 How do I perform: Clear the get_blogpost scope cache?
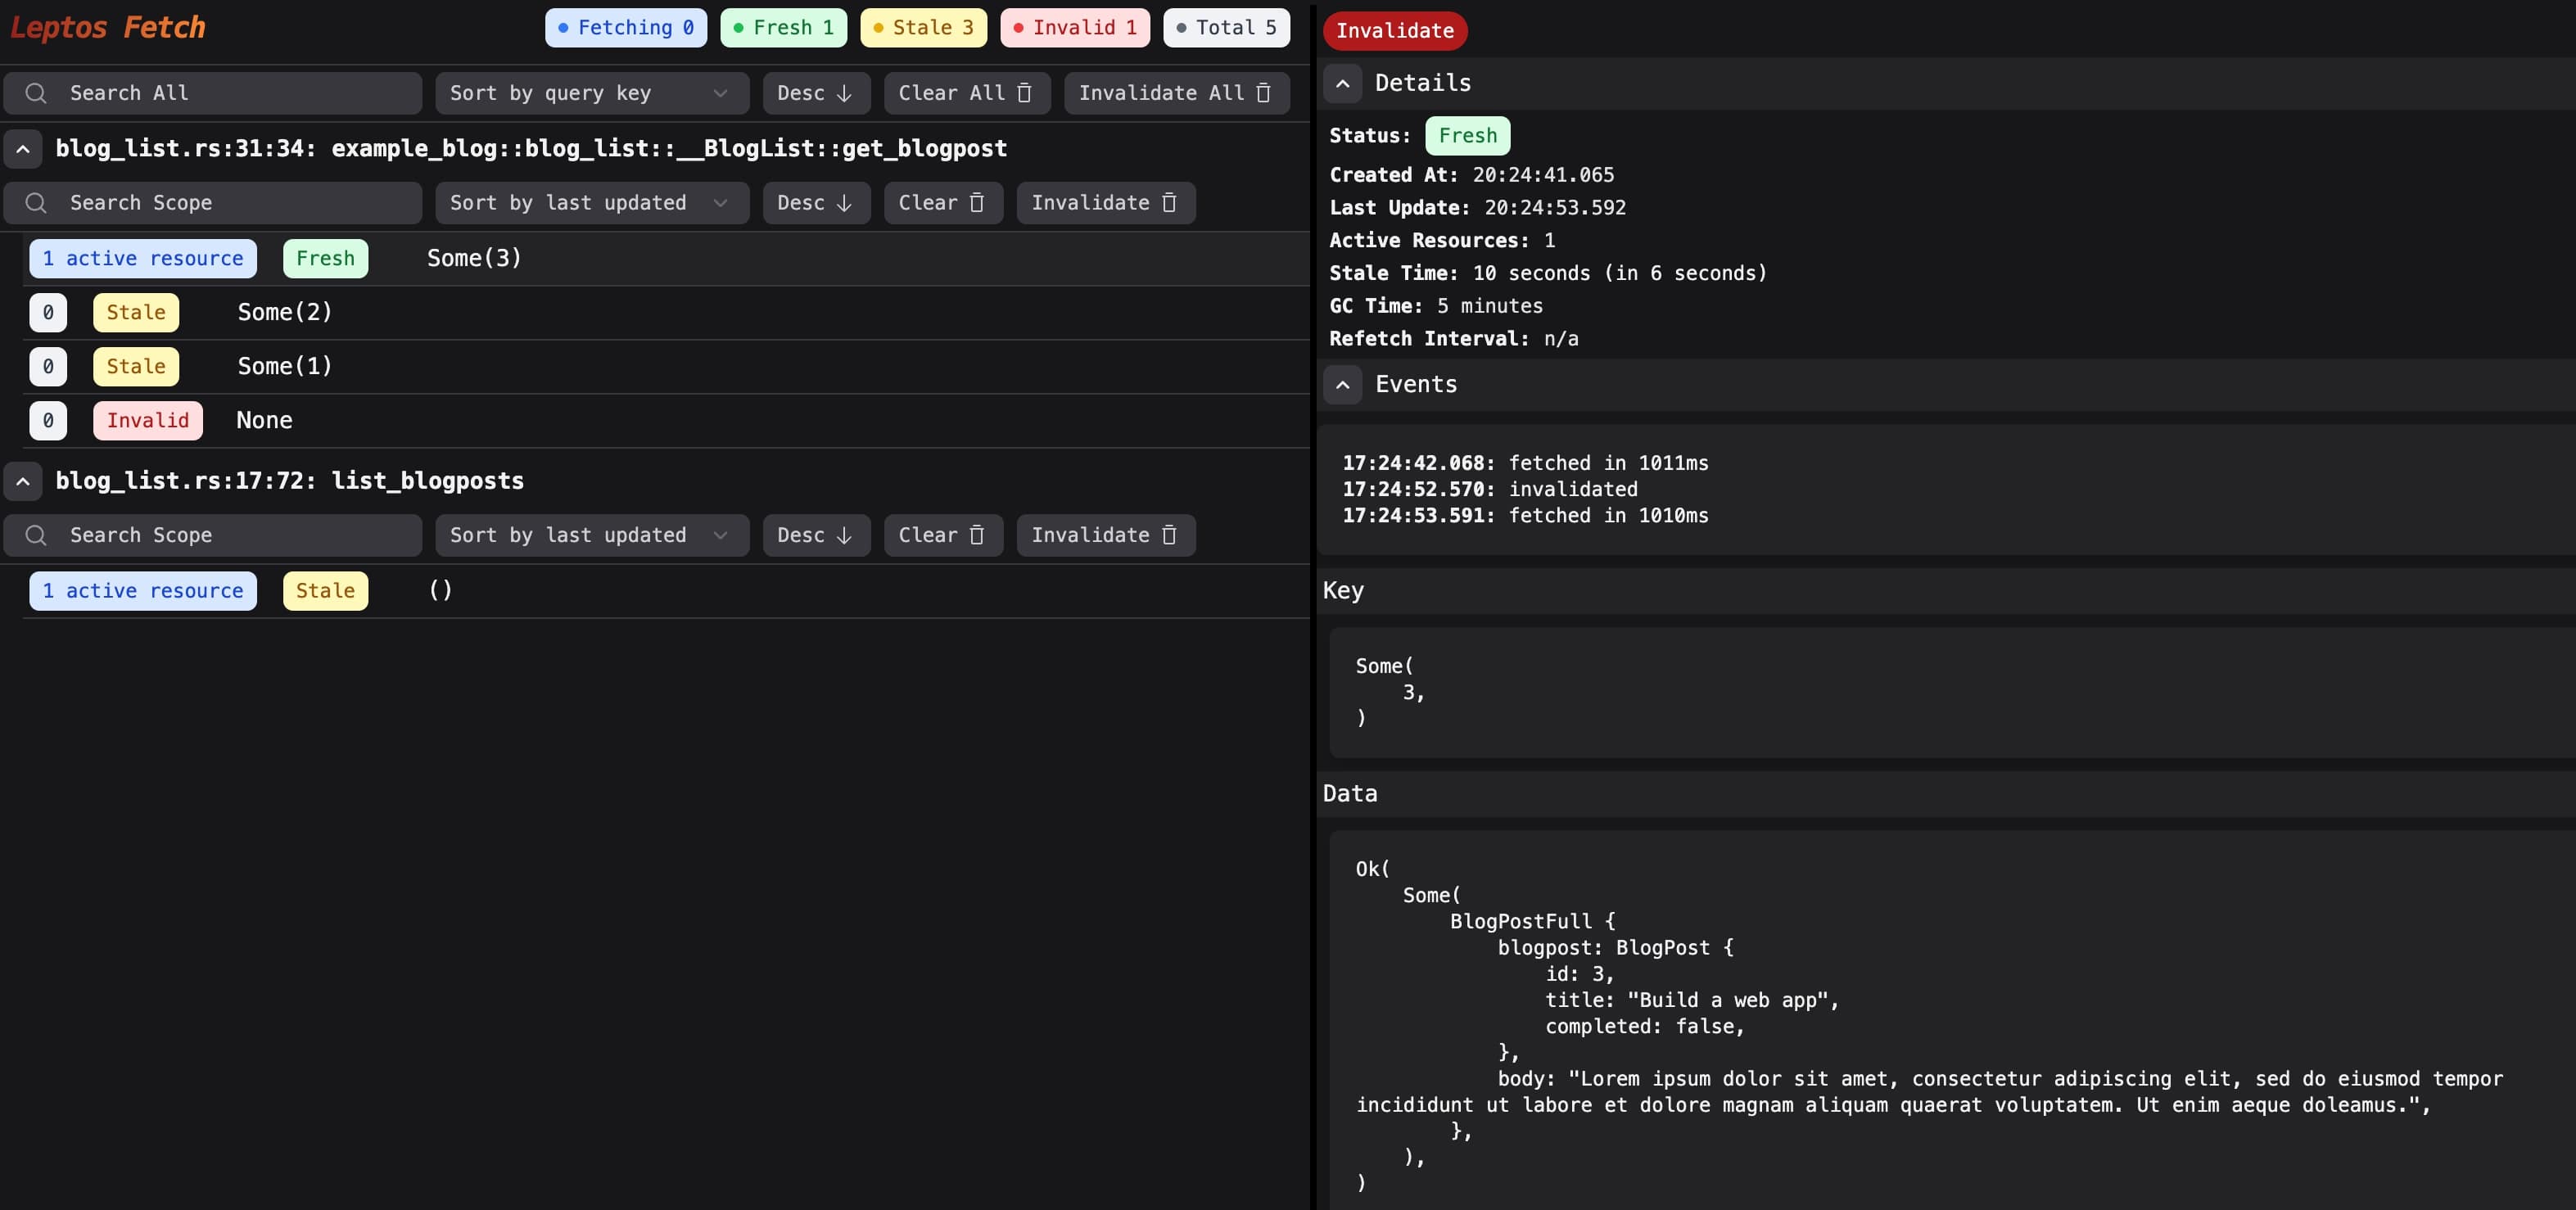point(942,203)
